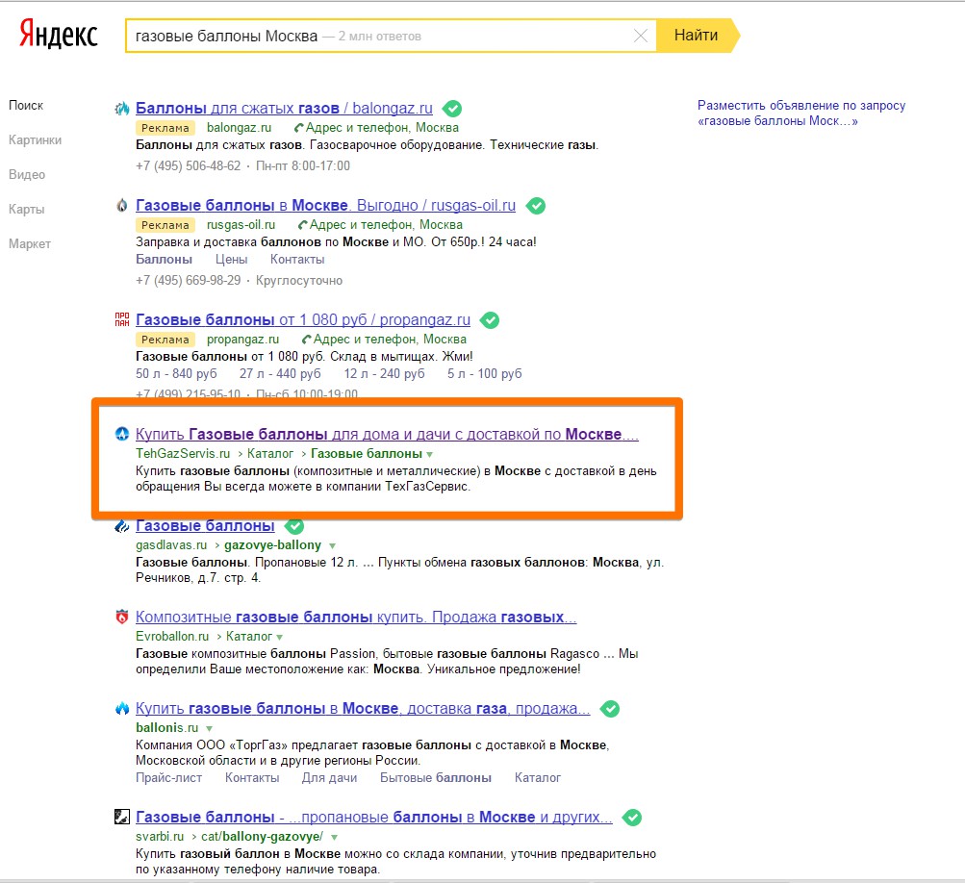Open the Картинки tab

tap(35, 139)
